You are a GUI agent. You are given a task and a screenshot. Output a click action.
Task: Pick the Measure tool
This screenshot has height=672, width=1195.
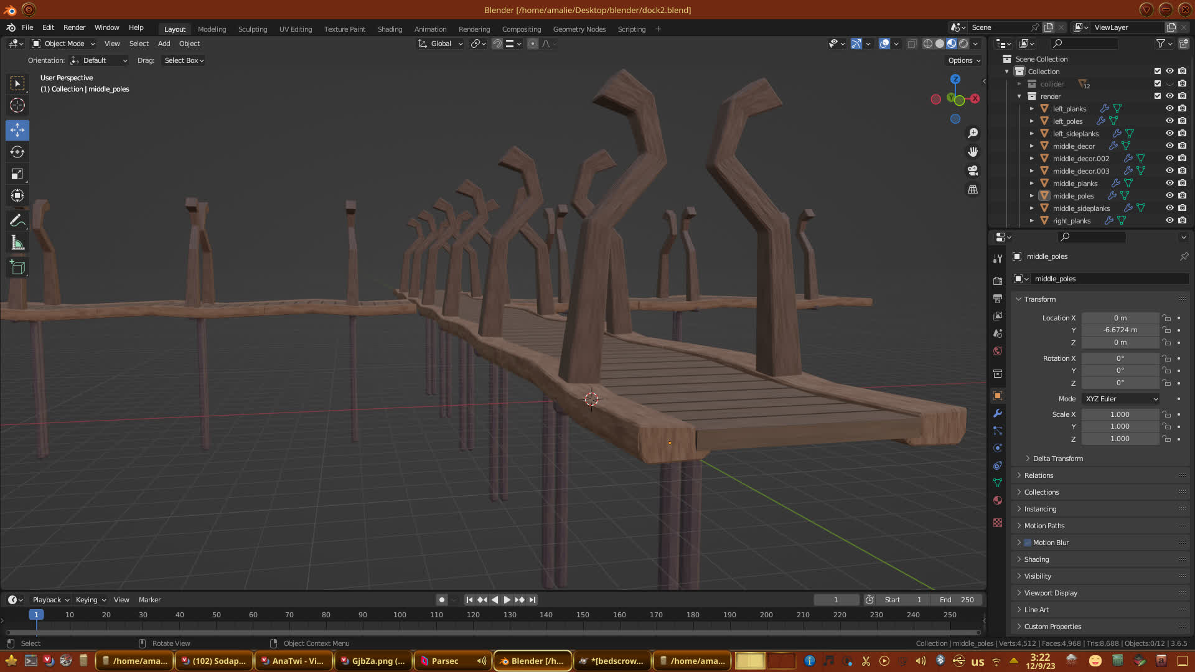(17, 243)
